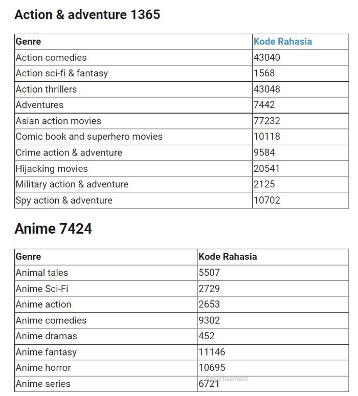Image resolution: width=358 pixels, height=396 pixels.
Task: Click the Asian action movies entry
Action: [58, 121]
